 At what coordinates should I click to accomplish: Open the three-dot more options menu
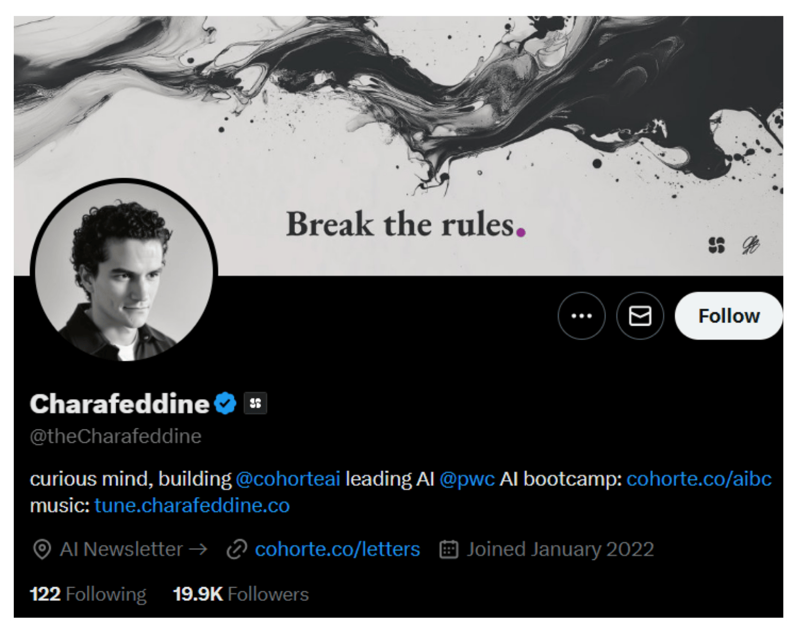click(x=581, y=316)
